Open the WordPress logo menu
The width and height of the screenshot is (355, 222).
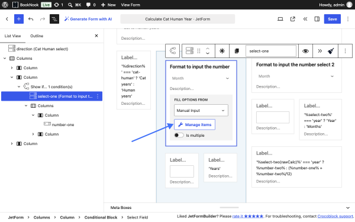point(5,5)
